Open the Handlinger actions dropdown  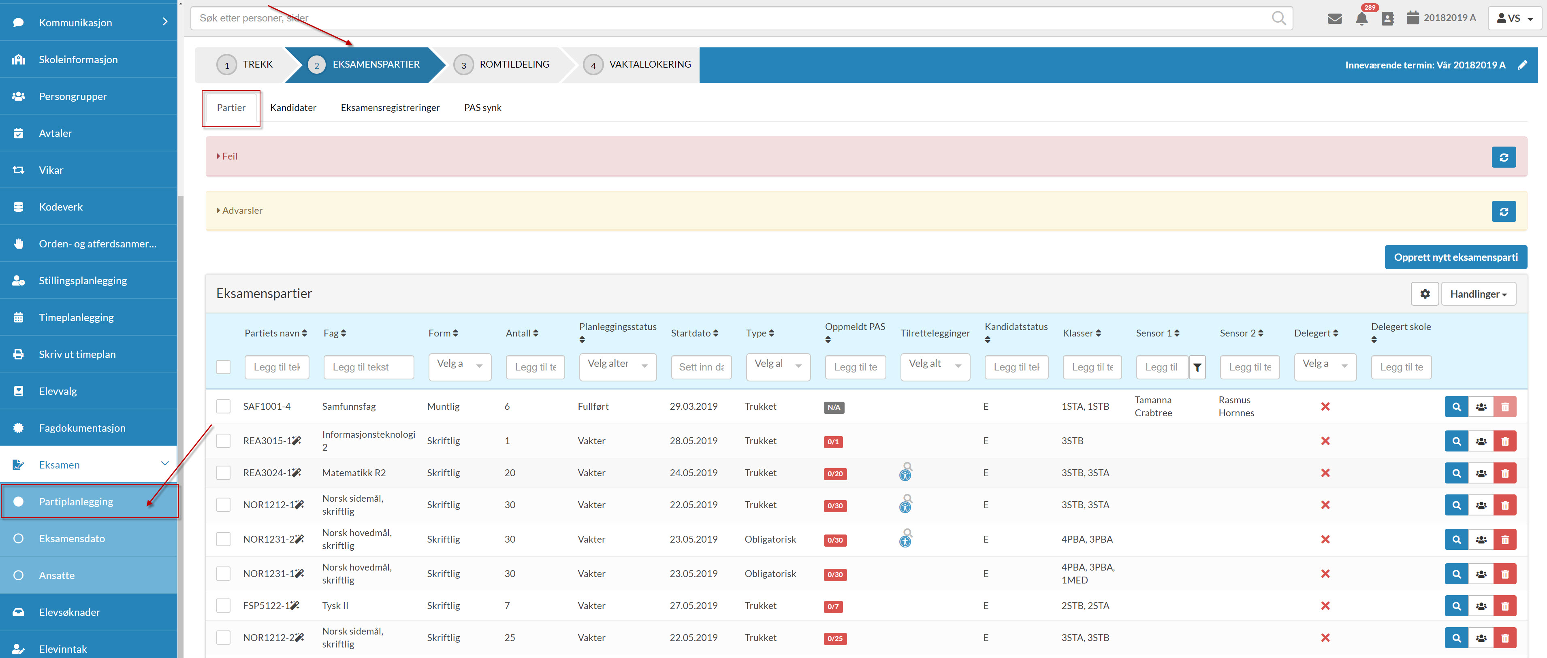coord(1478,294)
